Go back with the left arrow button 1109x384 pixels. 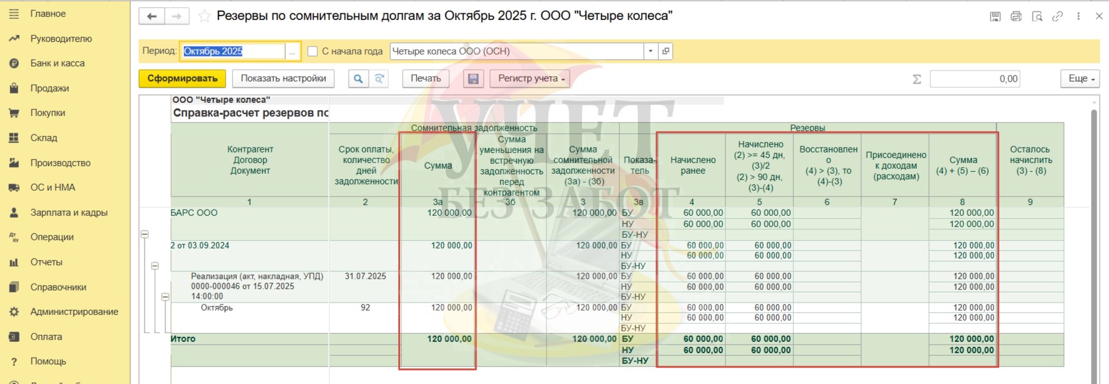(151, 16)
